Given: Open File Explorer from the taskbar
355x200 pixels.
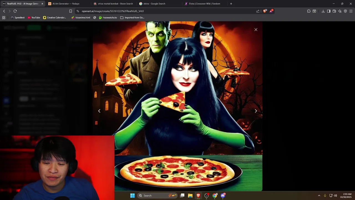Looking at the screenshot, I should pyautogui.click(x=190, y=196).
